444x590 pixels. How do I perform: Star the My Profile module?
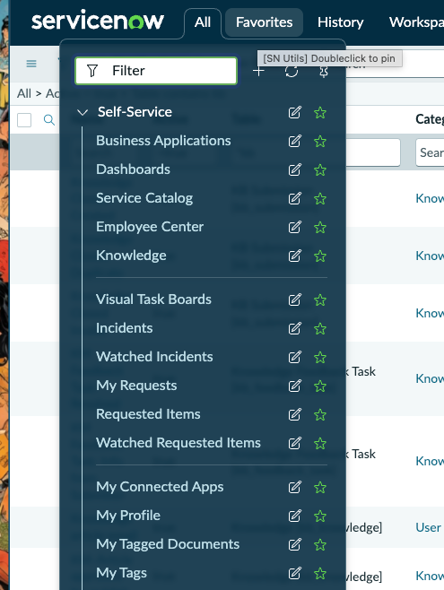point(320,516)
